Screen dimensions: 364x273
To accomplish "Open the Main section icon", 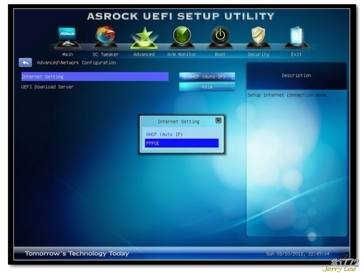I will 67,38.
